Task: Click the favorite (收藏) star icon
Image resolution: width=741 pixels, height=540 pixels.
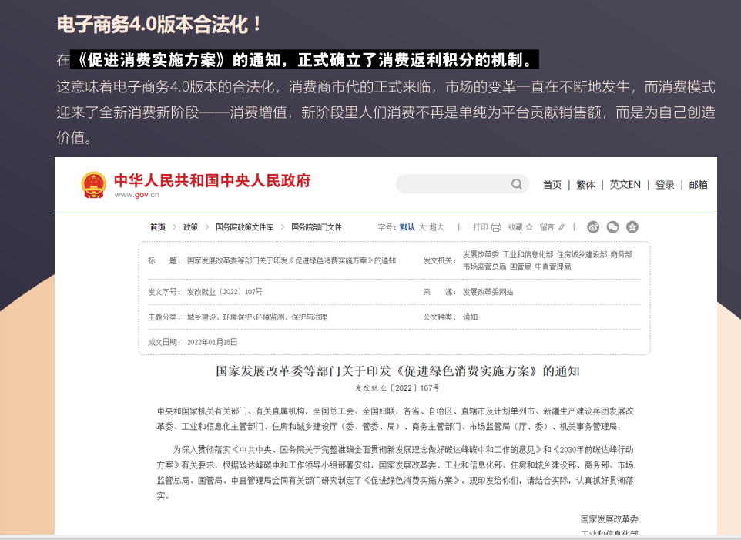Action: pos(531,227)
